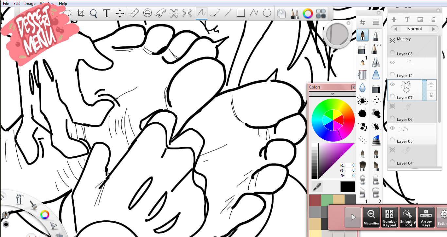Viewport: 447px width, 237px height.
Task: Select the Crop tool in the toolbar
Action: [81, 13]
